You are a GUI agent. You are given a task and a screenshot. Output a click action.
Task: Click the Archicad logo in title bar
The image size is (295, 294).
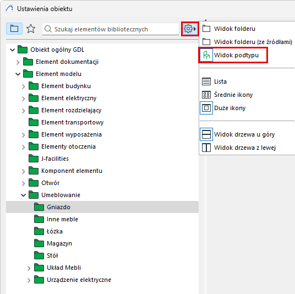coord(9,8)
